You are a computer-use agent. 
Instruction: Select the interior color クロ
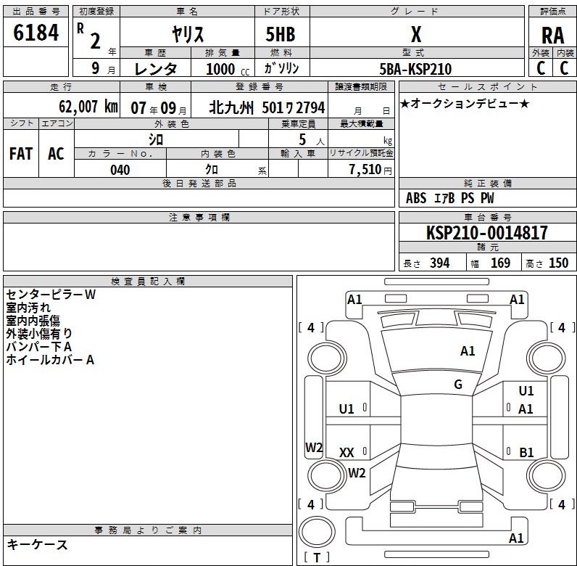[x=212, y=170]
